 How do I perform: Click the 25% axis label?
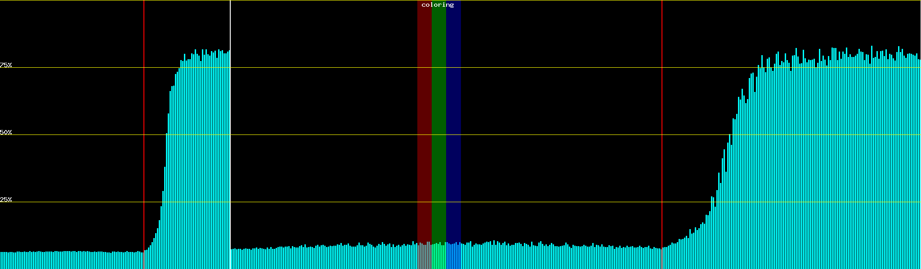6,200
